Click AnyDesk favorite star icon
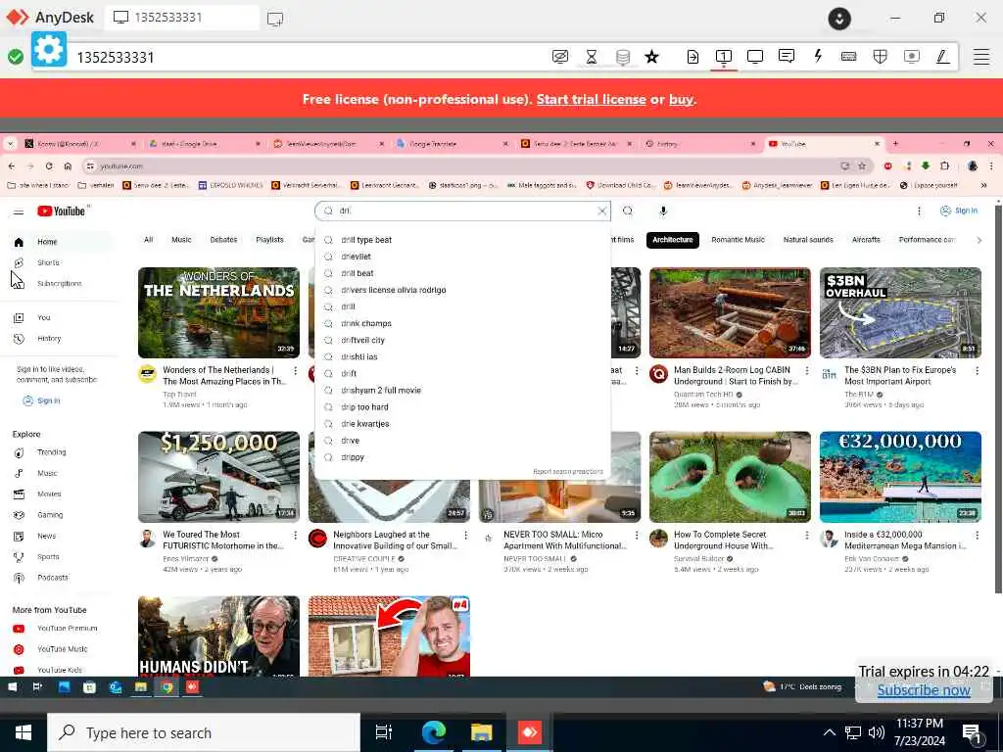 coord(651,57)
